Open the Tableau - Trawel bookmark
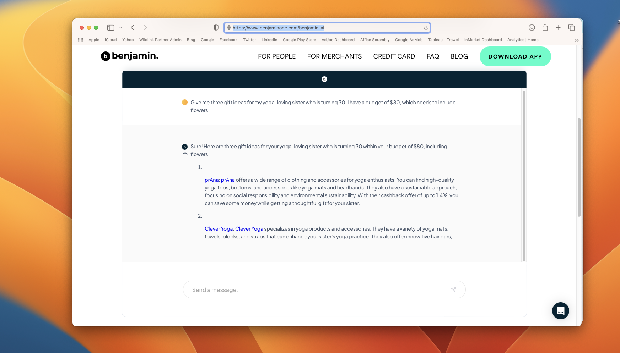The width and height of the screenshot is (620, 353). coord(443,40)
